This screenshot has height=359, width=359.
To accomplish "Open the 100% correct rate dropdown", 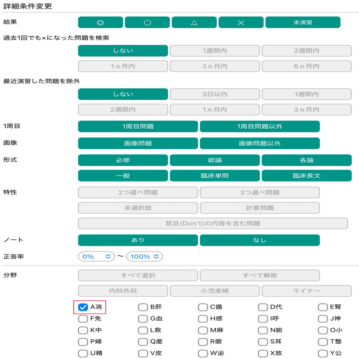I will click(x=144, y=256).
